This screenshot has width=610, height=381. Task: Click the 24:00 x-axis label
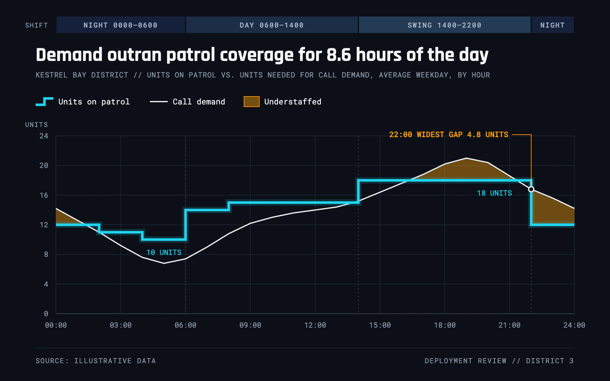tap(574, 325)
